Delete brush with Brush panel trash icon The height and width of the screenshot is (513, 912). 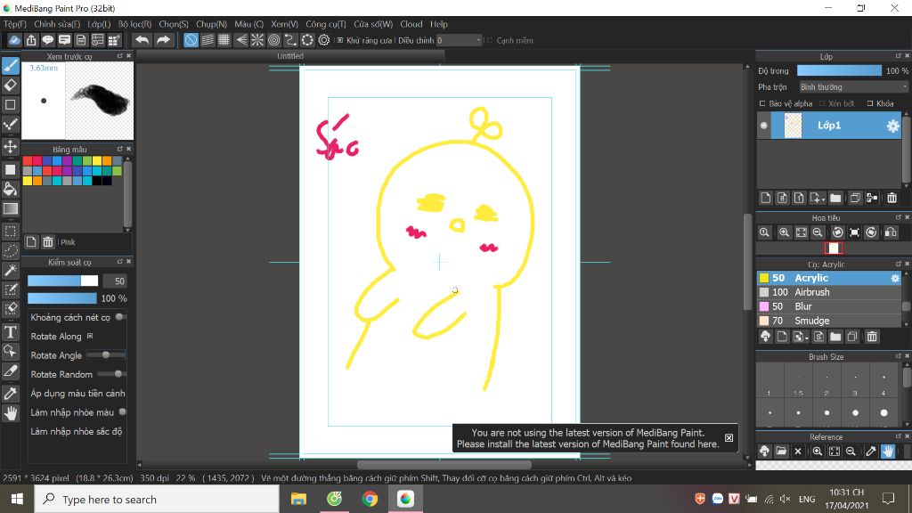pyautogui.click(x=872, y=337)
